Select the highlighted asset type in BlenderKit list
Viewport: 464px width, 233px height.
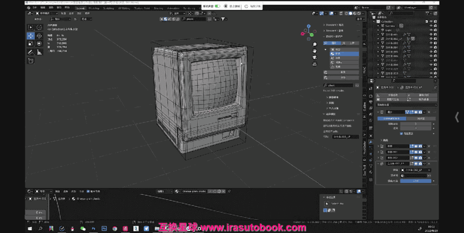345,54
